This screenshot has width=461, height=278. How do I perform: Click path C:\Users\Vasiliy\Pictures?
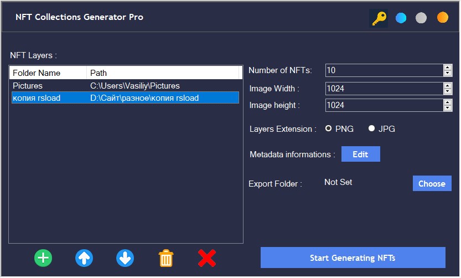[x=135, y=86]
